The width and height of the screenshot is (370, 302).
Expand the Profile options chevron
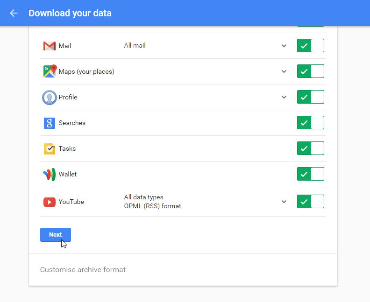pyautogui.click(x=284, y=97)
